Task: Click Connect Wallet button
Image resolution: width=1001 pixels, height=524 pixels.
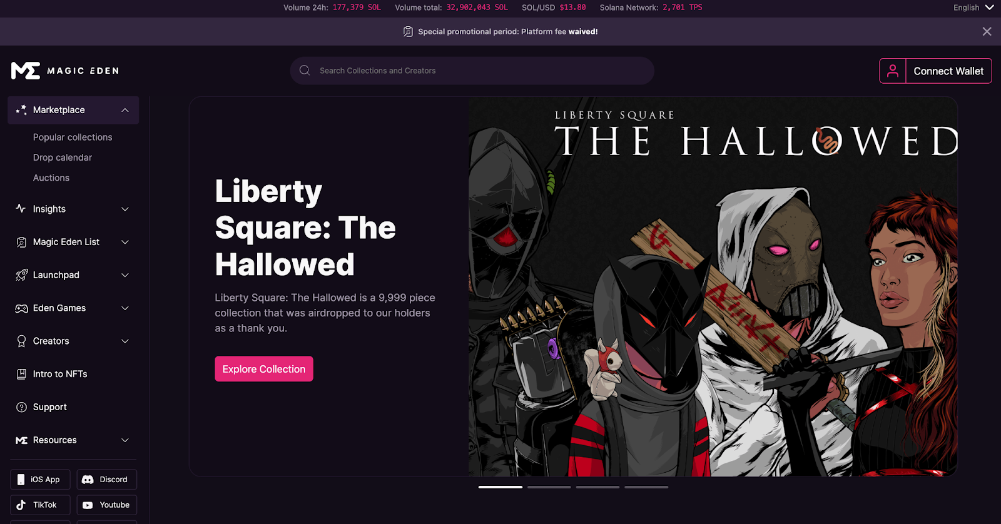Action: point(948,71)
